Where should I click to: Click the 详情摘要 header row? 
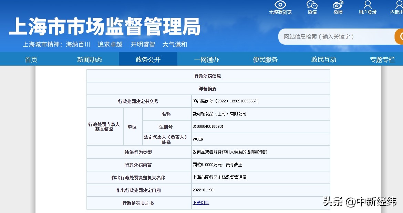pos(208,89)
